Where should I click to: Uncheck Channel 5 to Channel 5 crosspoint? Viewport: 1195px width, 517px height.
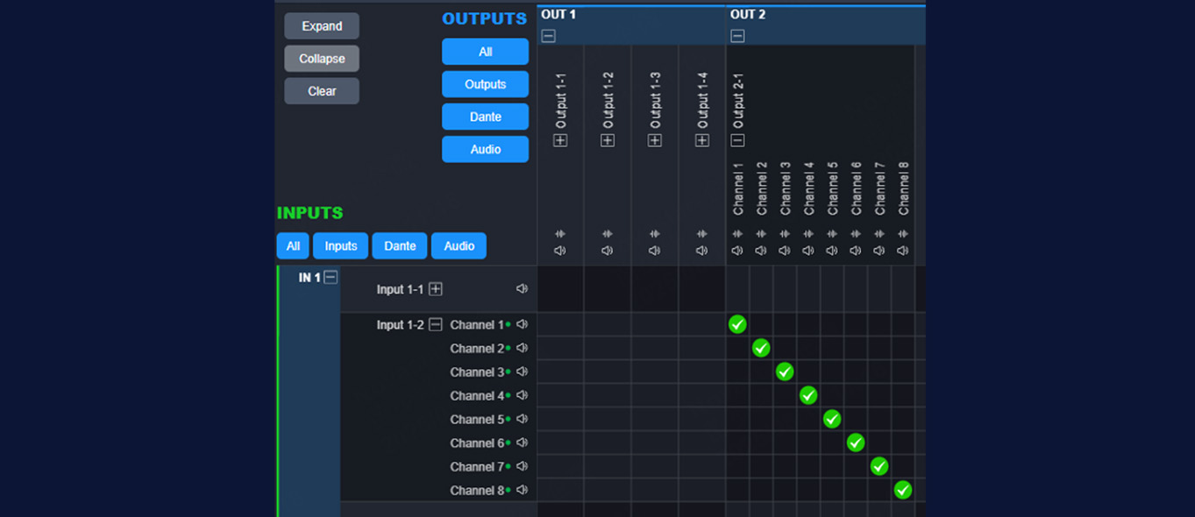[x=832, y=419]
